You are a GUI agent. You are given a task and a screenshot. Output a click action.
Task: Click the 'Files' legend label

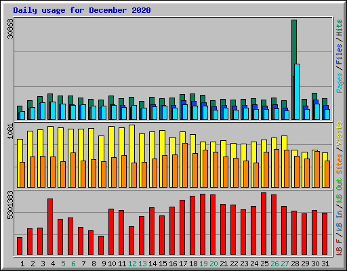coord(340,54)
